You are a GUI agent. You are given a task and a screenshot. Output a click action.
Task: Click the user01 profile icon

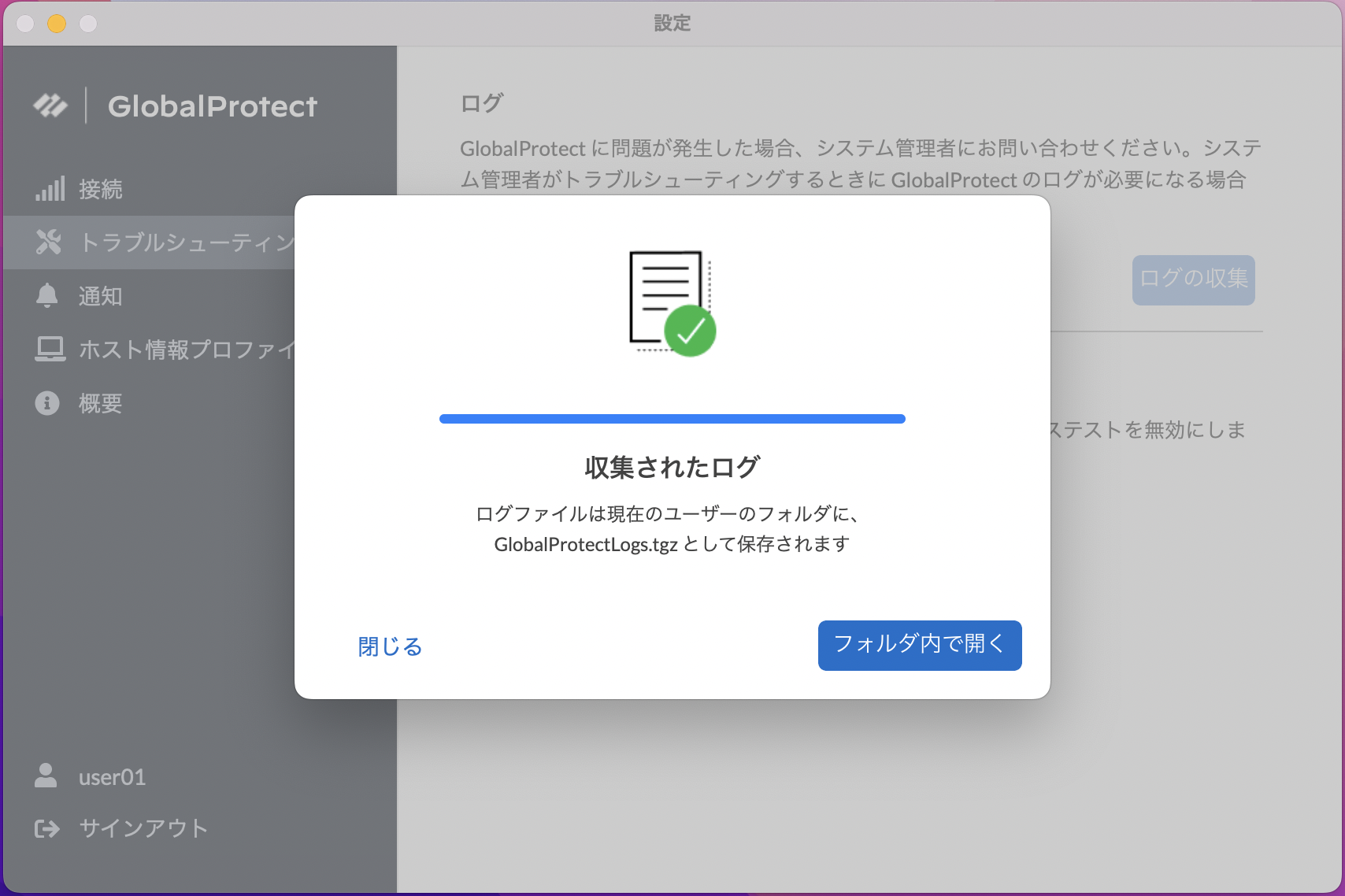point(46,776)
